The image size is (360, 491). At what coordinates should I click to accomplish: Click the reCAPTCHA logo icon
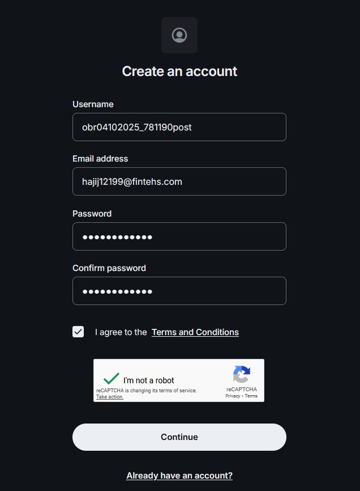click(241, 375)
